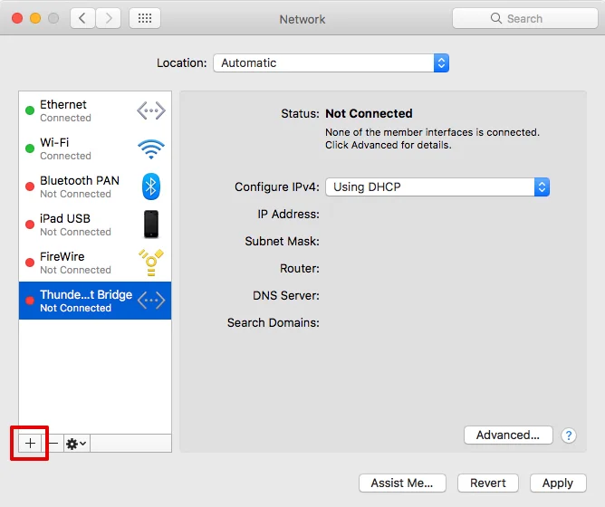Click the Bluetooth PAN icon
Viewport: 605px width, 507px height.
tap(150, 187)
